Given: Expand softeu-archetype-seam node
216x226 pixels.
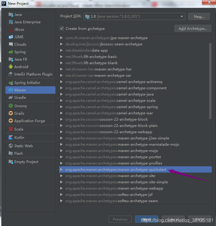Looking at the screenshot, I should point(61,201).
